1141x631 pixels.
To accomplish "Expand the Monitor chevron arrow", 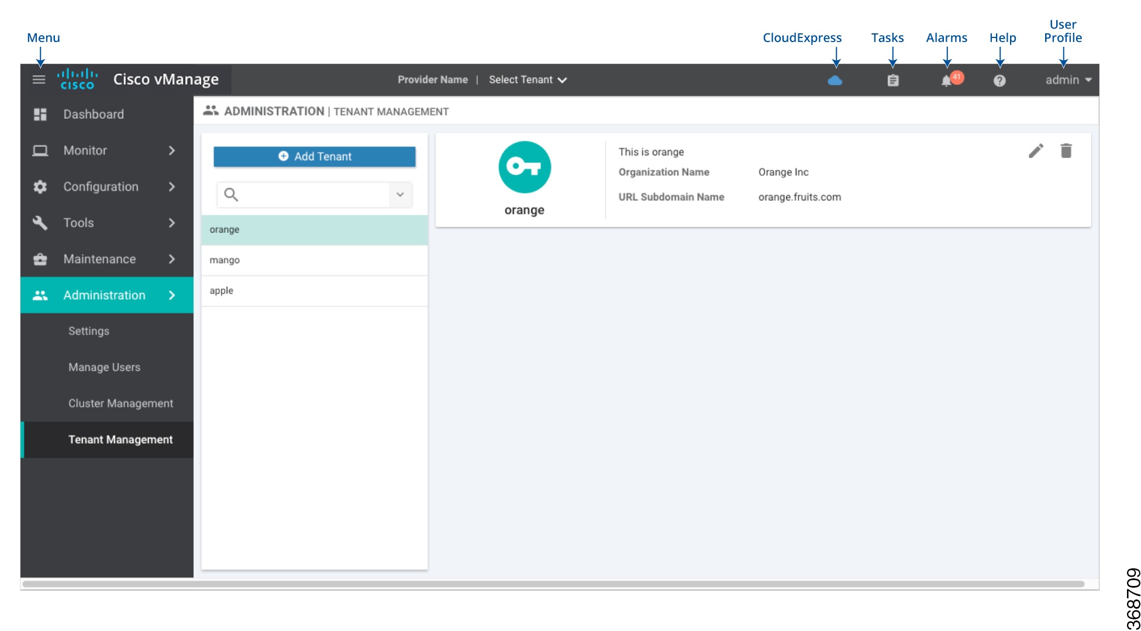I will coord(171,150).
